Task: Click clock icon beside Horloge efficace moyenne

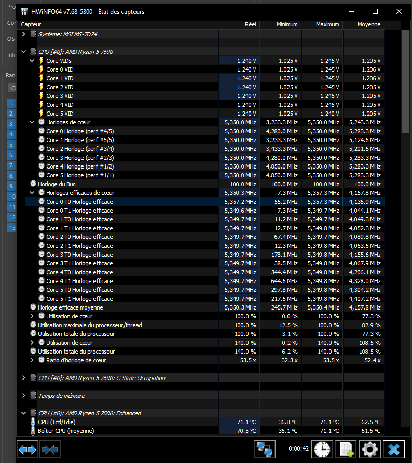Action: pos(33,307)
